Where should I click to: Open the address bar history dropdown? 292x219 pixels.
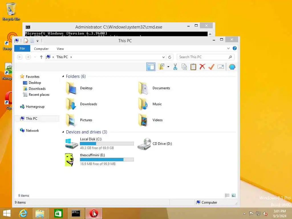pos(163,57)
